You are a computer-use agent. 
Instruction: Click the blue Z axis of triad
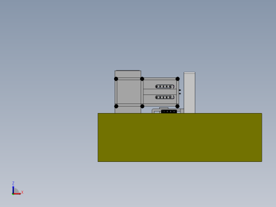click(13, 189)
